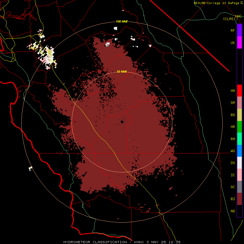The height and width of the screenshot is (244, 244).
Task: Click the IC legend label
Action: pyautogui.click(x=233, y=175)
